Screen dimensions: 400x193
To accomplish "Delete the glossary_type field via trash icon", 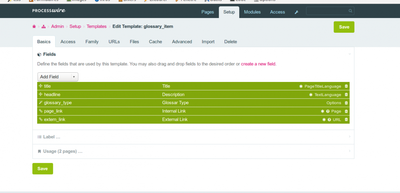I will click(346, 103).
